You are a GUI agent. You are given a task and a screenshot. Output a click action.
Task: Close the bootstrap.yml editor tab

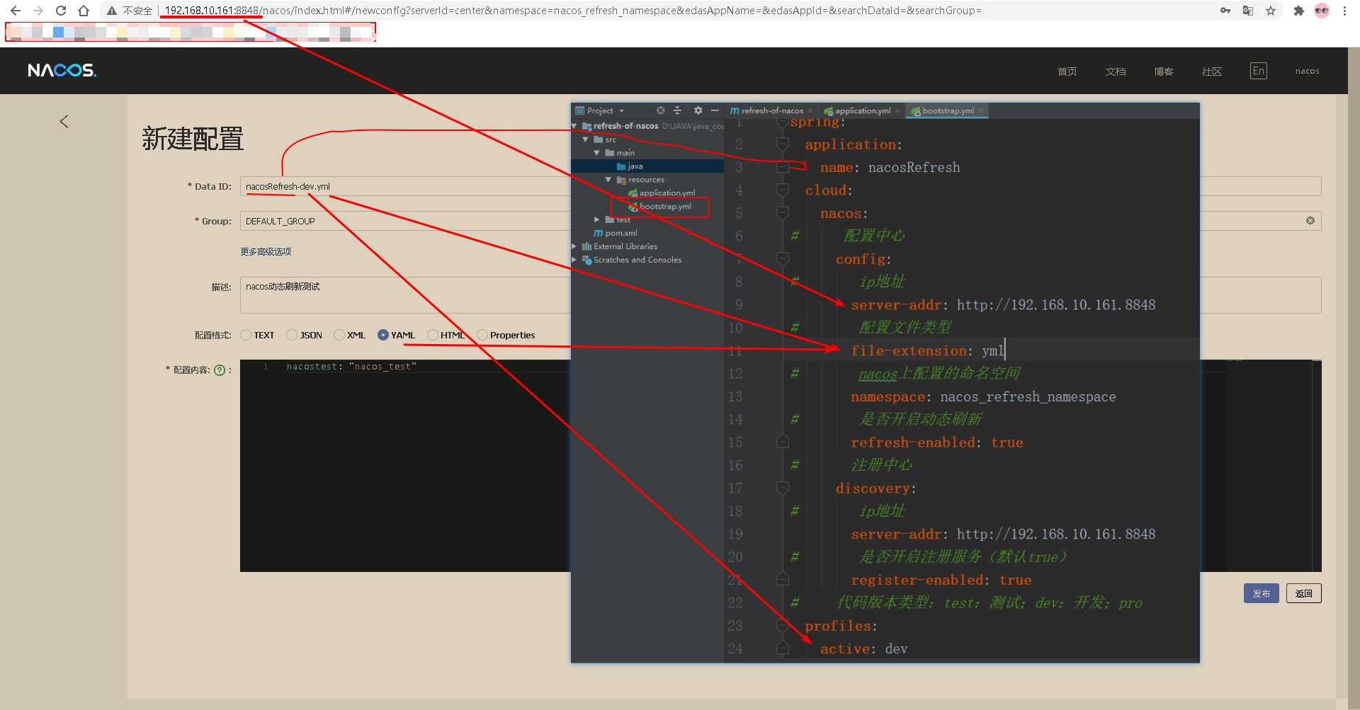click(x=981, y=111)
